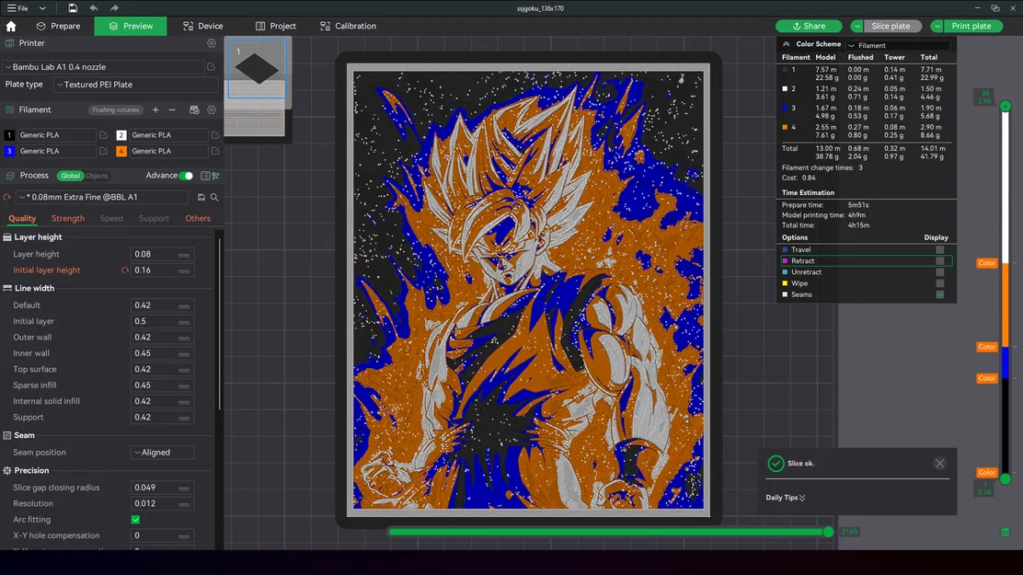Click the Slice plate button

point(891,26)
